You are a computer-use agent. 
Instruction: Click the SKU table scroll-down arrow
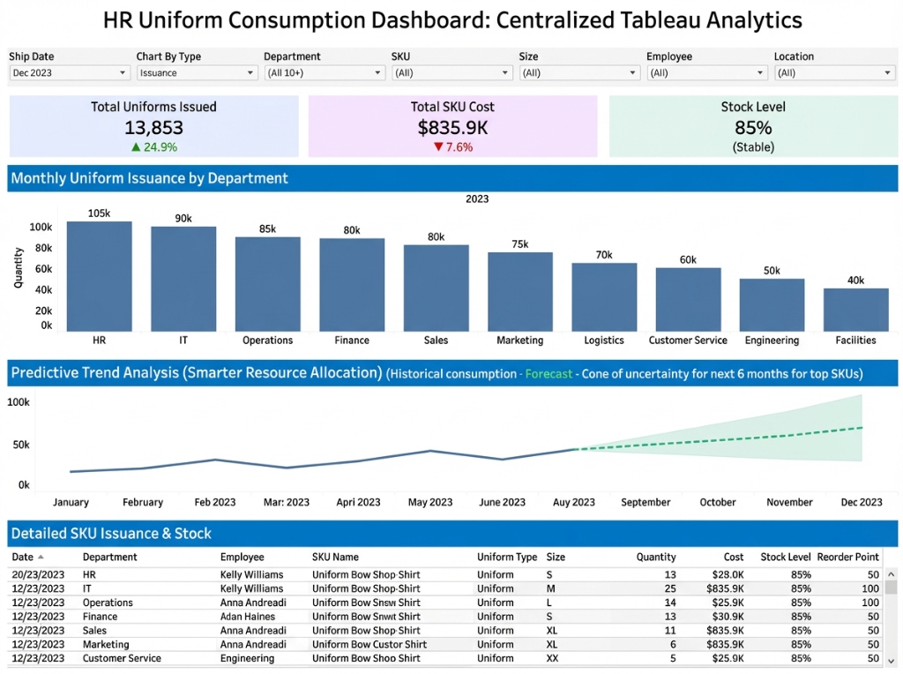pos(891,659)
